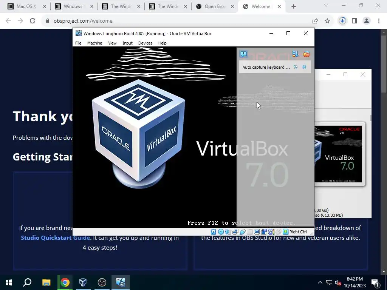
Task: Switch to the Open Broadcaster browser tab
Action: pos(215,6)
